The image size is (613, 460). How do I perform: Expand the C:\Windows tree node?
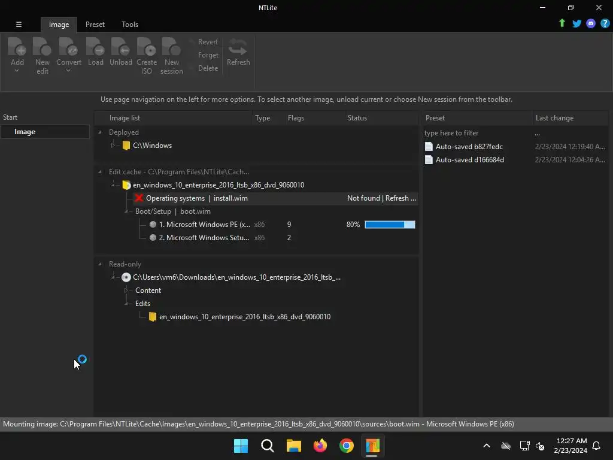113,146
